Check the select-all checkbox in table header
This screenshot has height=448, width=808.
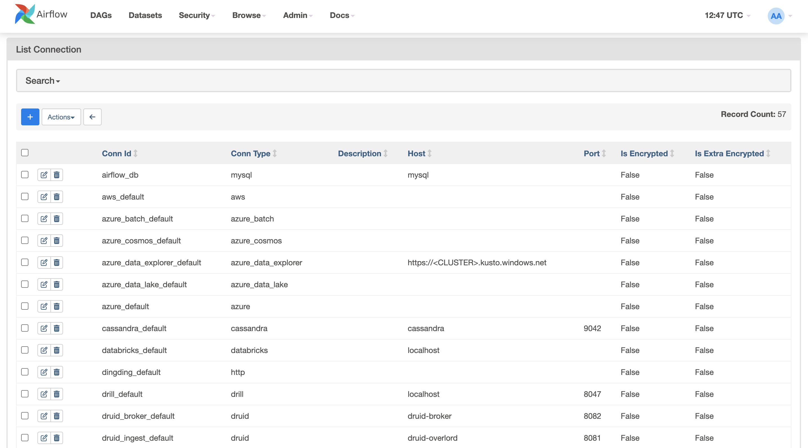coord(25,152)
